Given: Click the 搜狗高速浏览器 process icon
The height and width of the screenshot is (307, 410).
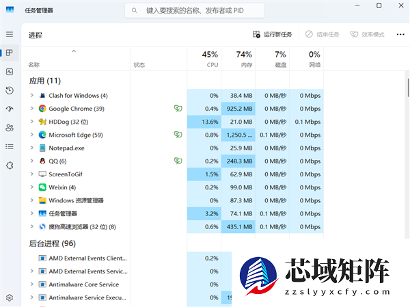Looking at the screenshot, I should click(x=42, y=226).
